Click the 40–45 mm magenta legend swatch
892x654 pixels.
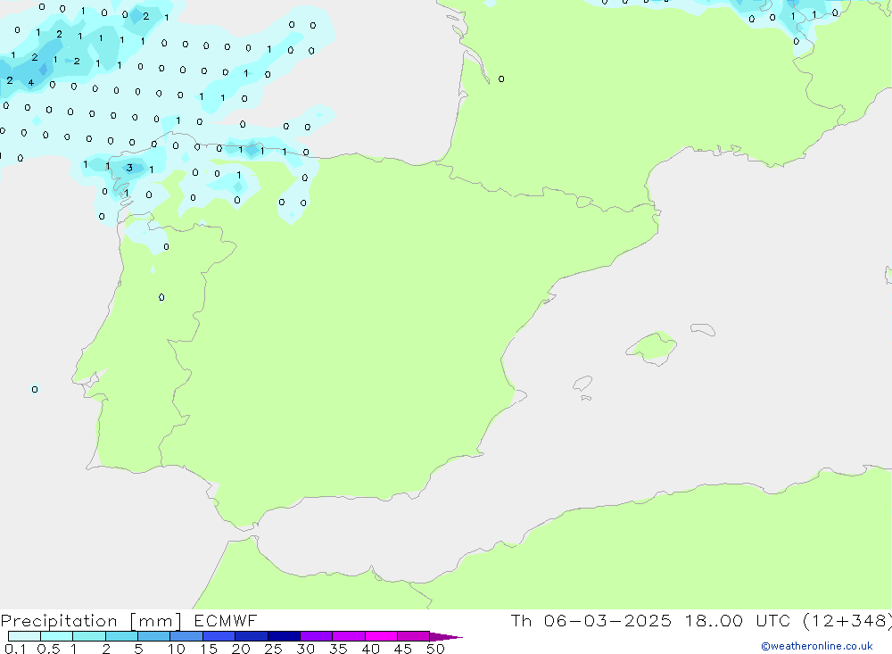tap(381, 636)
